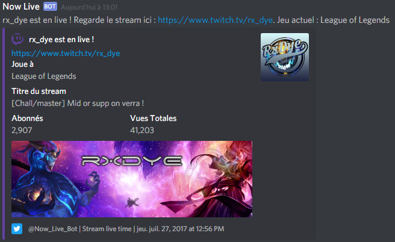Click the Titre du stream heading
Screen dimensions: 395x242
39,91
